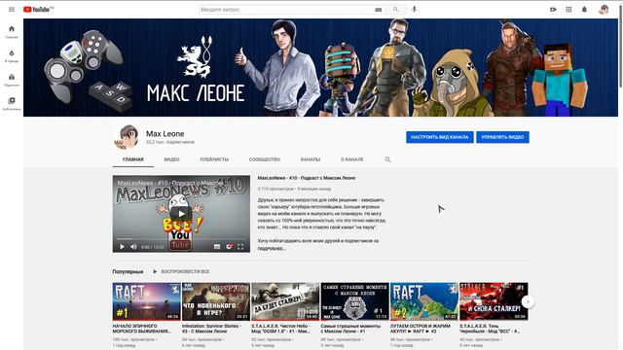Expand description with ПОДРОБНЕЕ link
Viewport: 623px width, 350px height.
tap(272, 249)
